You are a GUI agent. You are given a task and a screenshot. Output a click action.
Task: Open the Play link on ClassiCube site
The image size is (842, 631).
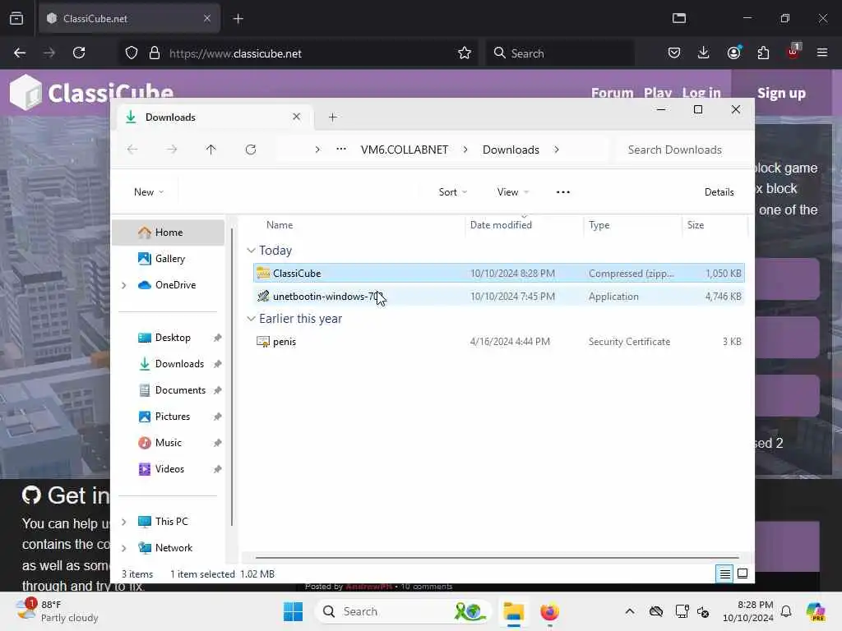point(658,93)
